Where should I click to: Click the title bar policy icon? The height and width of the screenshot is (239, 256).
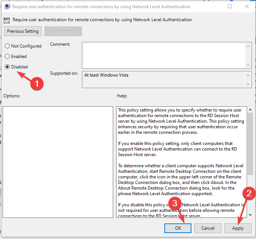(x=7, y=7)
